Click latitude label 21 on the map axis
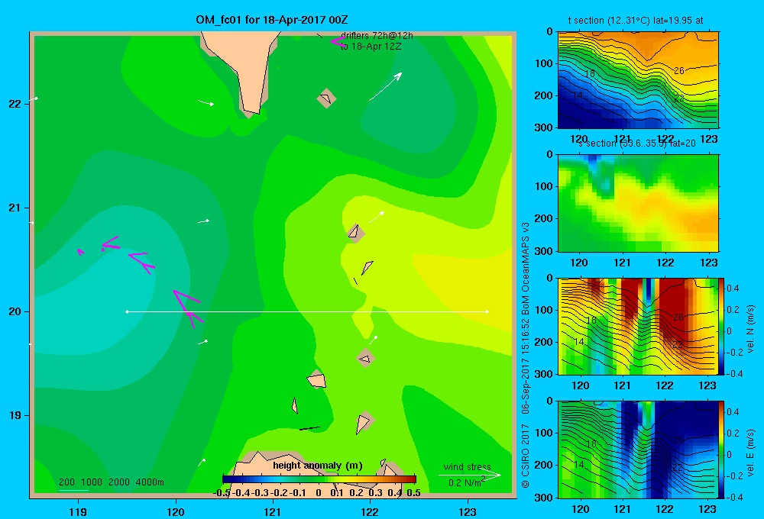This screenshot has width=764, height=519. (x=15, y=208)
